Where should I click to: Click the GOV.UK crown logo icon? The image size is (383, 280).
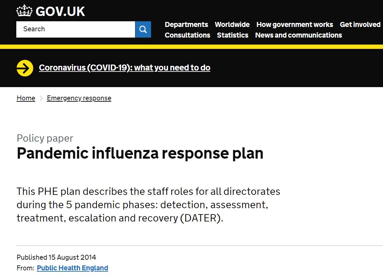[x=25, y=11]
